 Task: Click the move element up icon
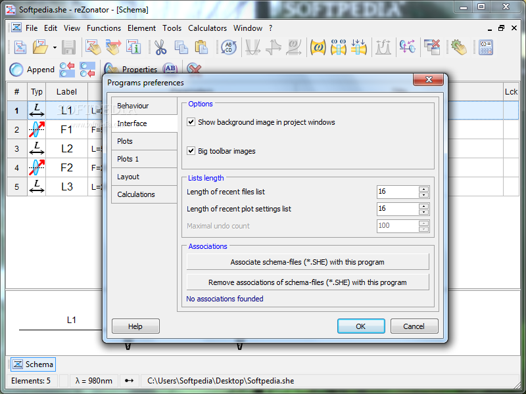point(67,70)
